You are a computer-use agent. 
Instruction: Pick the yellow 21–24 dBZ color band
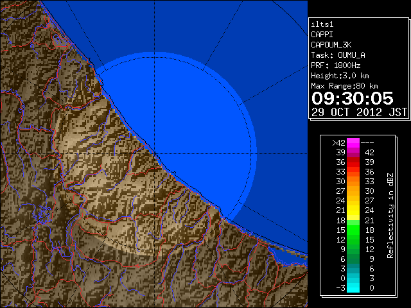pyautogui.click(x=353, y=210)
